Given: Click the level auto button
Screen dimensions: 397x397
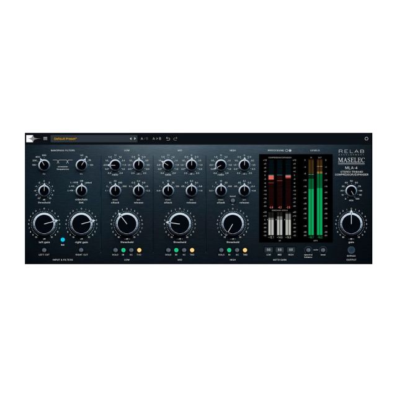Looking at the screenshot, I should click(x=323, y=250).
